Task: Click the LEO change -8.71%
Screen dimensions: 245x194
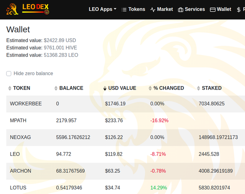Action: tap(158, 154)
